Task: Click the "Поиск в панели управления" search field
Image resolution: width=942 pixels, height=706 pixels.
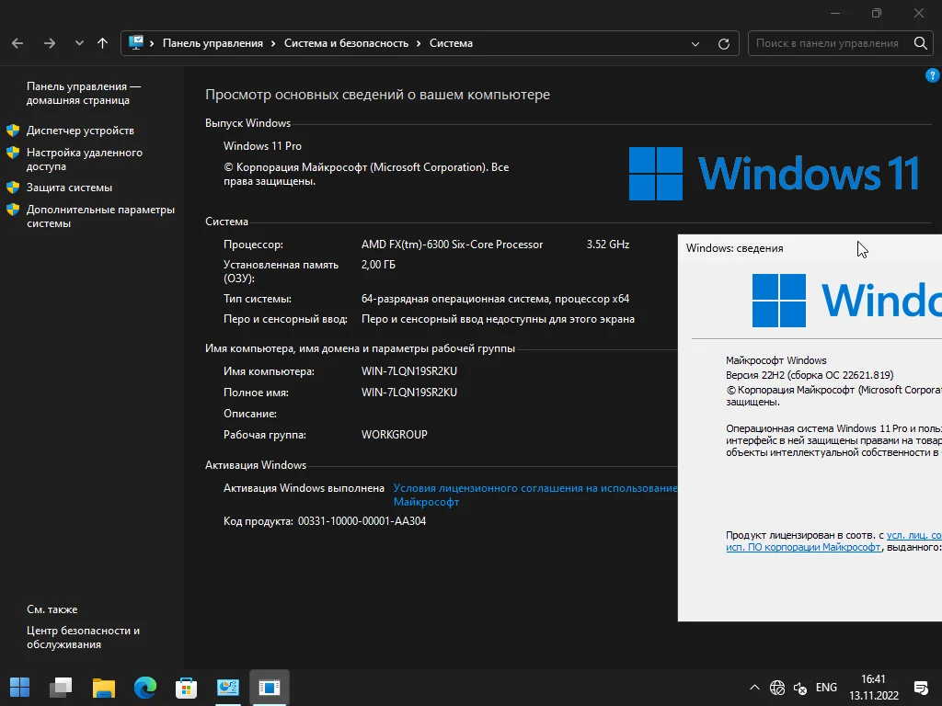Action: (x=828, y=43)
